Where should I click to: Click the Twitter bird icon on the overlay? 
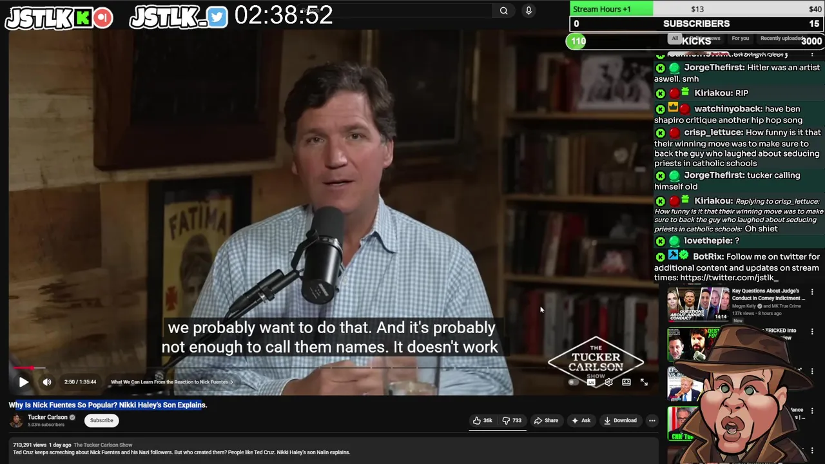217,18
